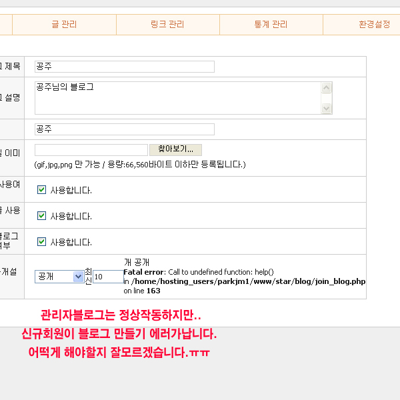Click the description textarea scrollbar track
Viewport: 400px width, 400px height.
[x=327, y=98]
